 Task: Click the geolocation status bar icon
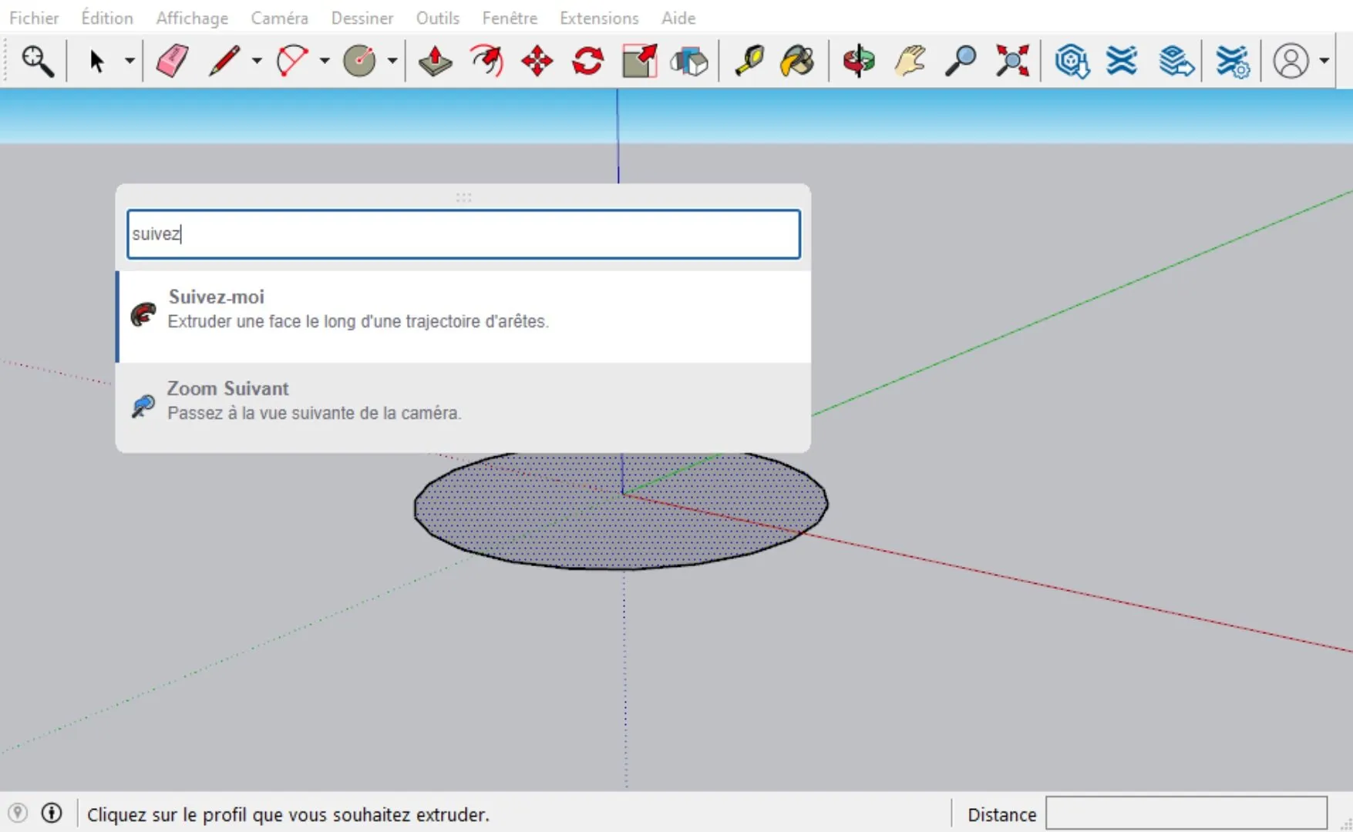click(x=18, y=814)
